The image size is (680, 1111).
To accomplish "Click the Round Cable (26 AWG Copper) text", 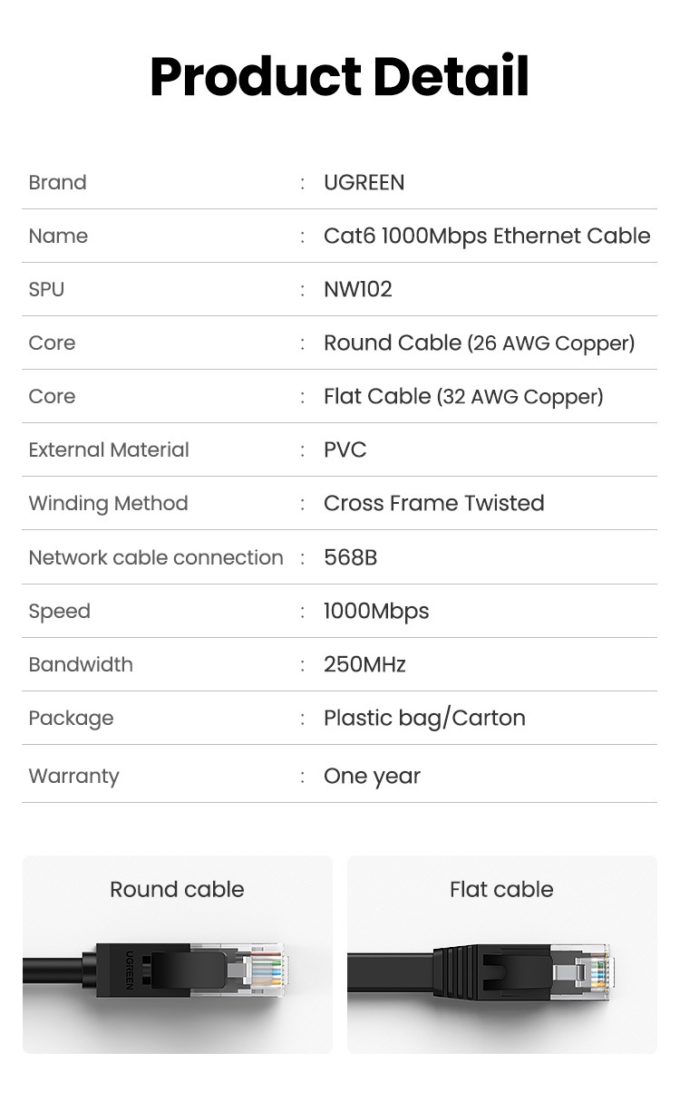I will point(479,343).
